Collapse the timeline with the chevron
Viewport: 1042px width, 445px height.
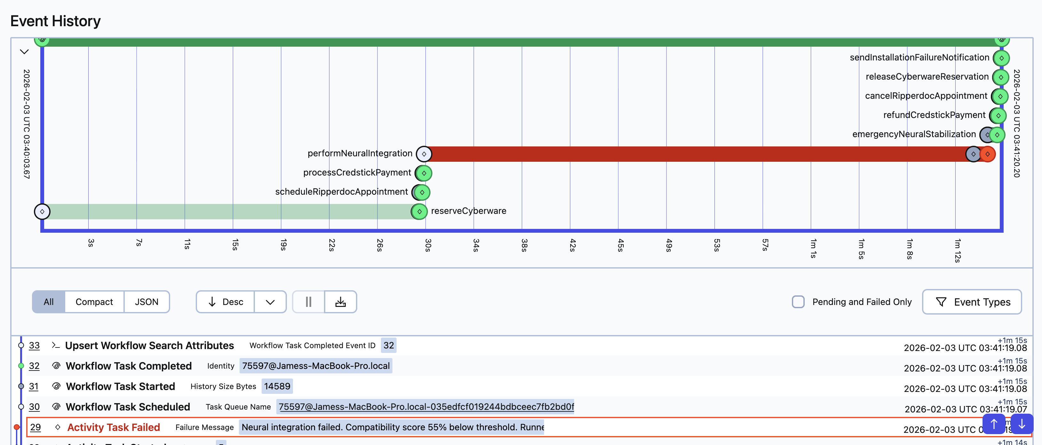[x=24, y=52]
